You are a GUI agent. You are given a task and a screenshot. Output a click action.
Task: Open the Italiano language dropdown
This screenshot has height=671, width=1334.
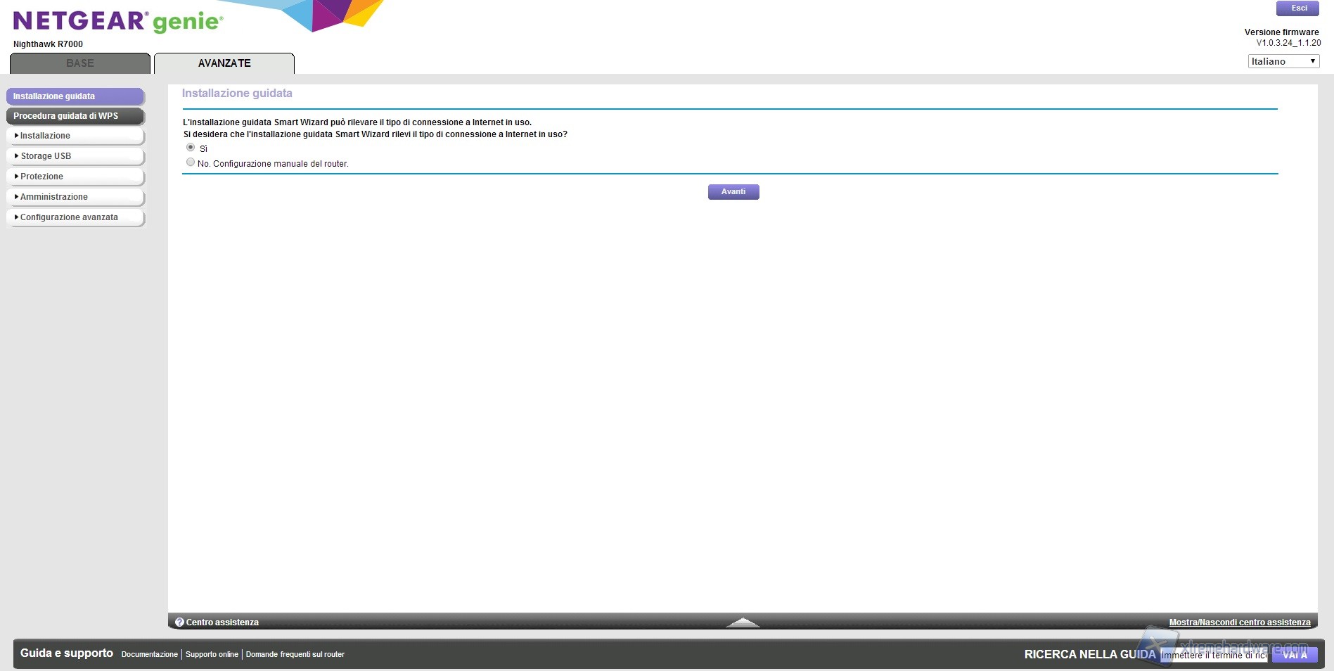pyautogui.click(x=1283, y=62)
